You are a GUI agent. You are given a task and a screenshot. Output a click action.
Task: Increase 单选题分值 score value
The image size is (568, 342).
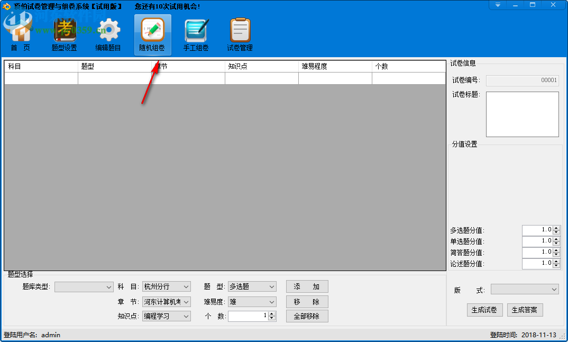point(556,239)
